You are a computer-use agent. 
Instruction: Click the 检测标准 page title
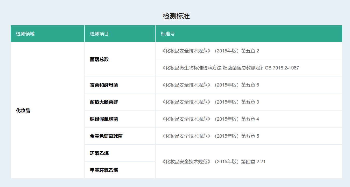tap(176, 16)
